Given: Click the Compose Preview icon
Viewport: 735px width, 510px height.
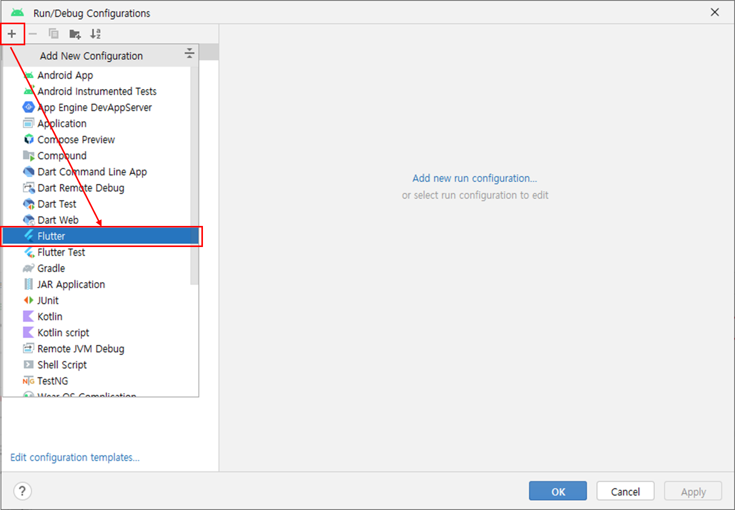Looking at the screenshot, I should [29, 139].
